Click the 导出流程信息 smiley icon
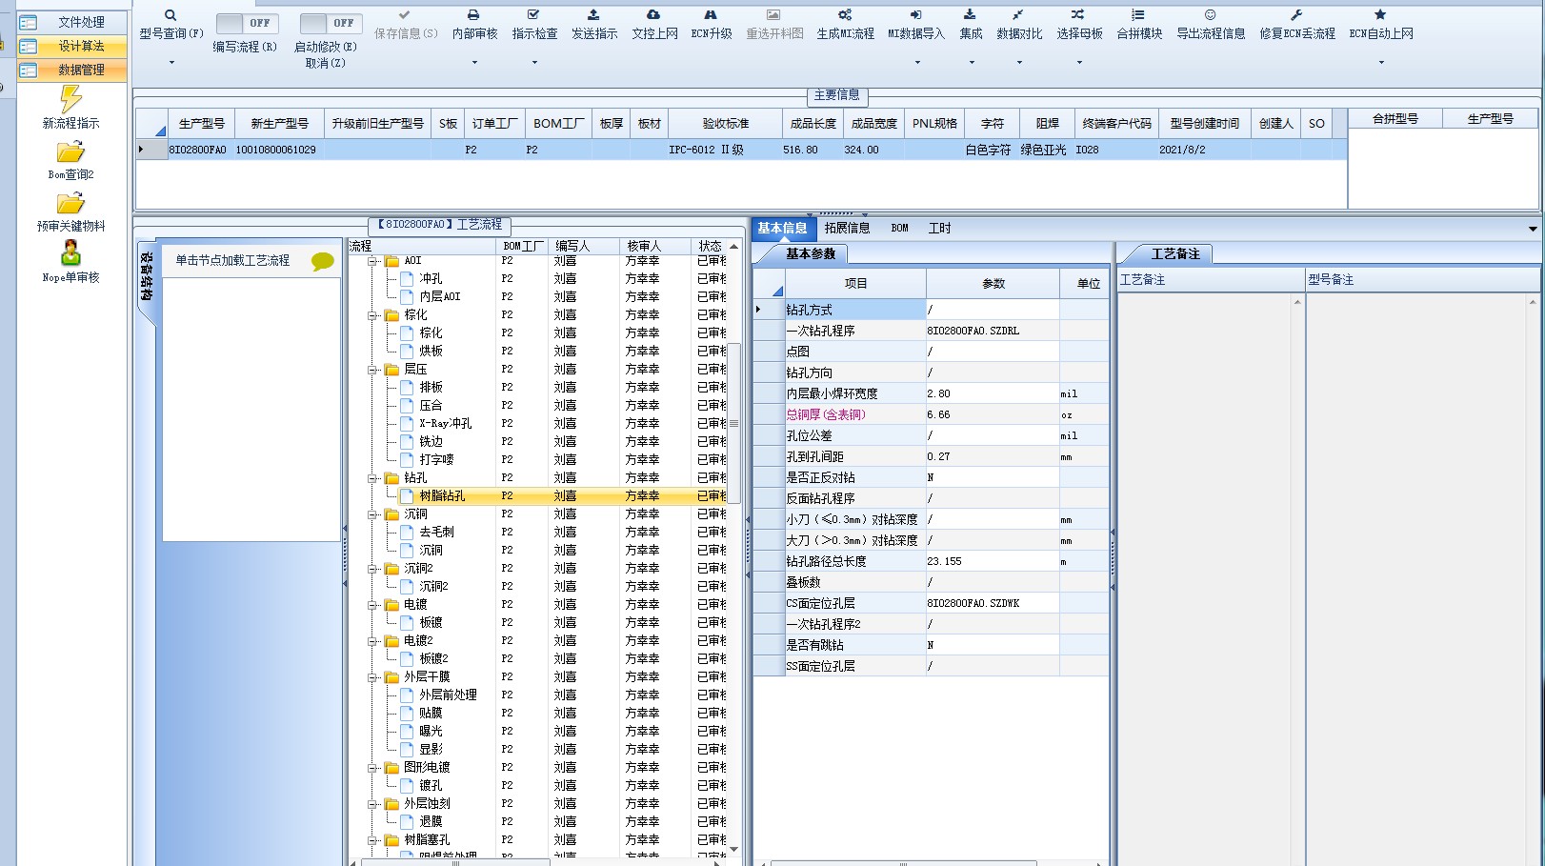 click(x=1210, y=15)
